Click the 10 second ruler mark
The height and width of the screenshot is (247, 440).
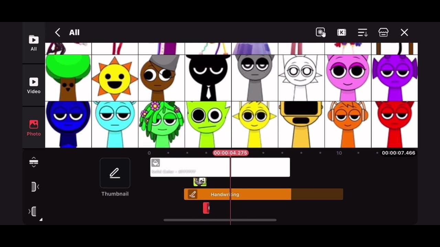click(339, 153)
